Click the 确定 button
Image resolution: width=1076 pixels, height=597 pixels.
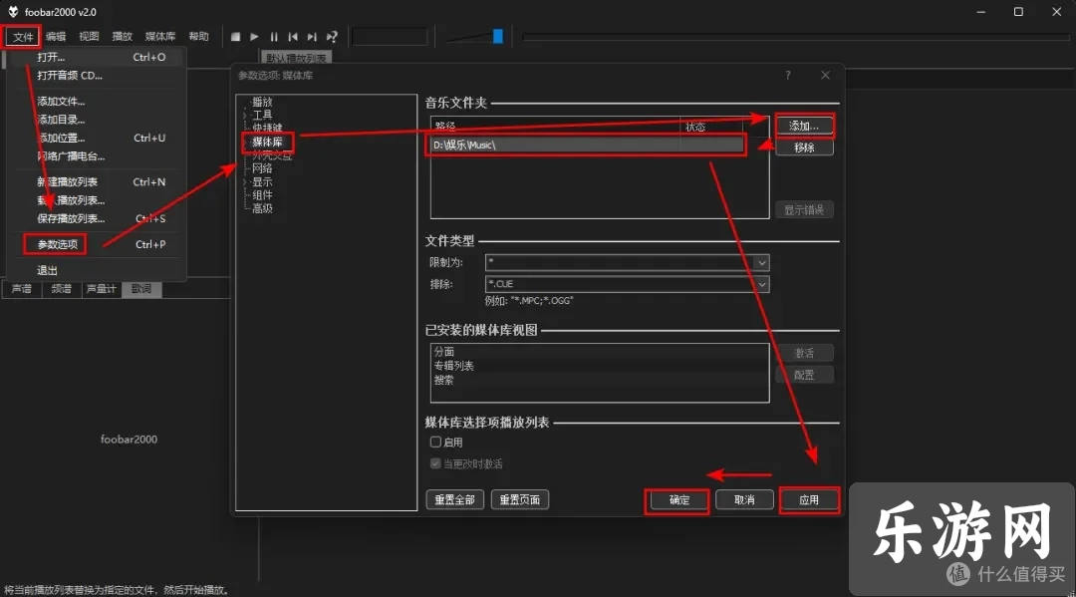click(x=678, y=499)
